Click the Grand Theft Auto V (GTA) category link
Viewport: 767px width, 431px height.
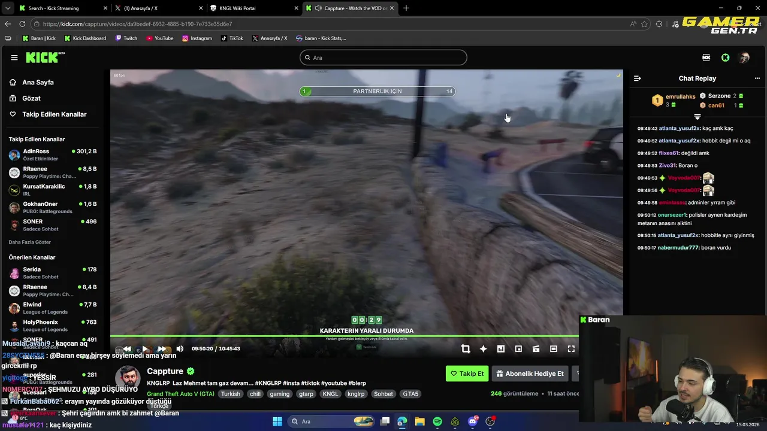pyautogui.click(x=180, y=394)
